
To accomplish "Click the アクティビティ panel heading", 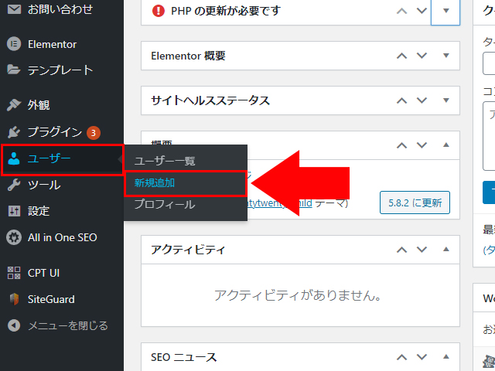I will (188, 250).
